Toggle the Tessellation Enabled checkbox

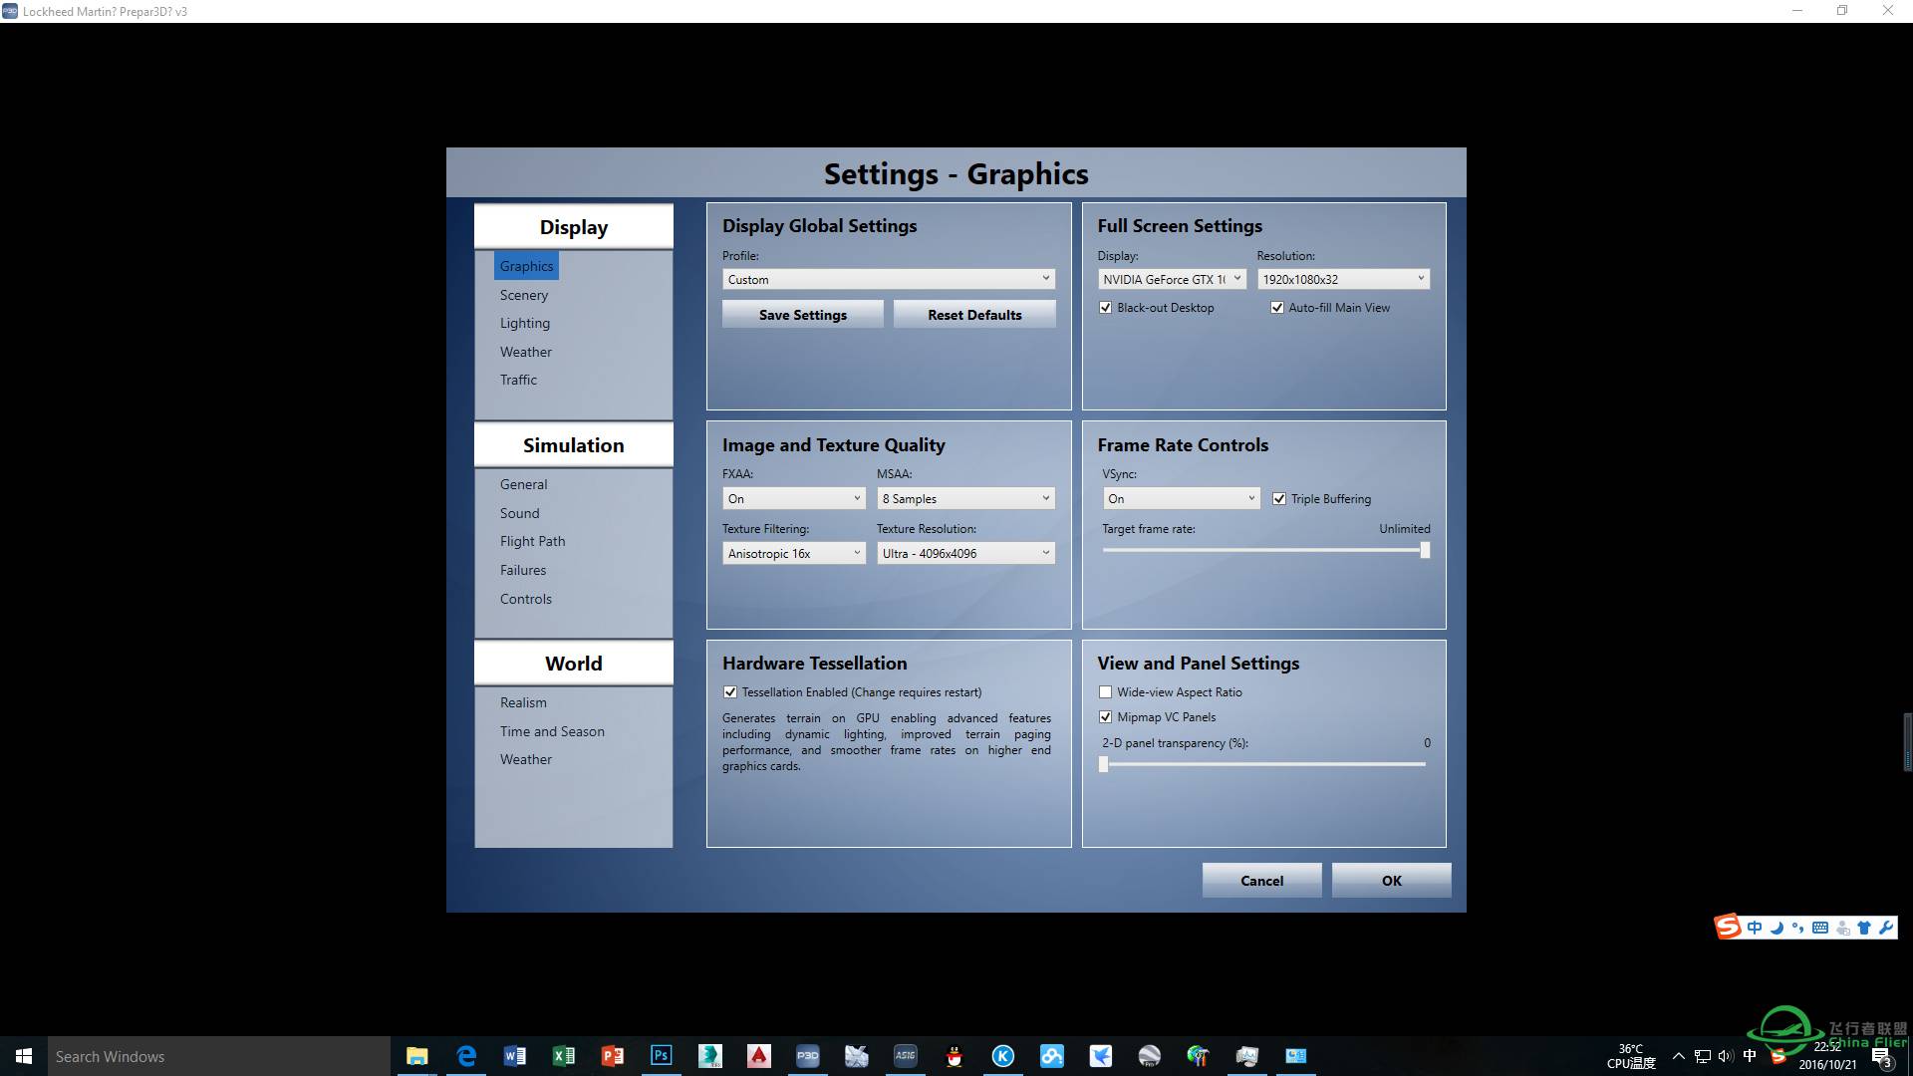(x=730, y=692)
